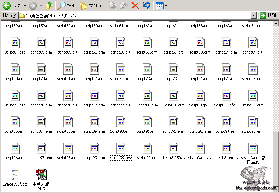Image resolution: width=279 pixels, height=193 pixels.
Task: Select the script76.ert file icon
Action: tap(68, 95)
